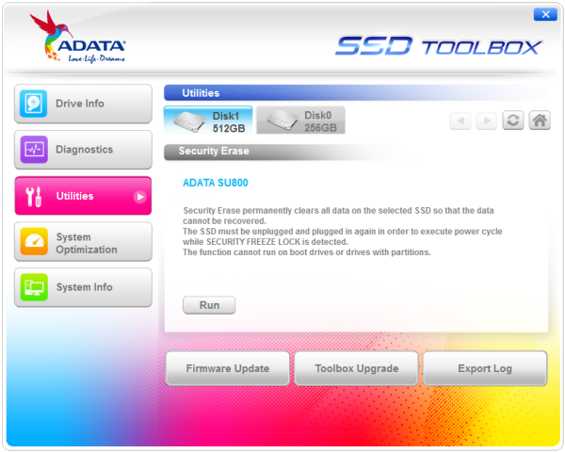Click the Export Log button

point(485,368)
